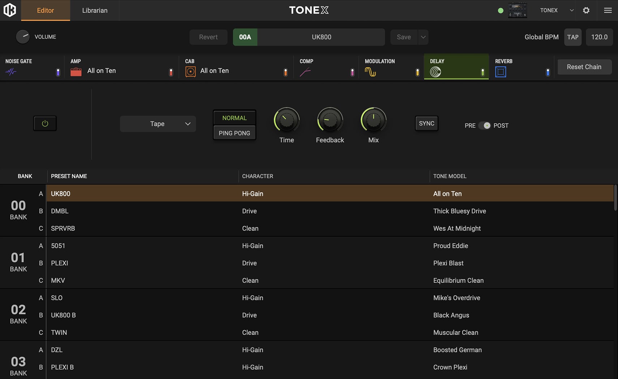Switch to the Librarian tab

95,10
